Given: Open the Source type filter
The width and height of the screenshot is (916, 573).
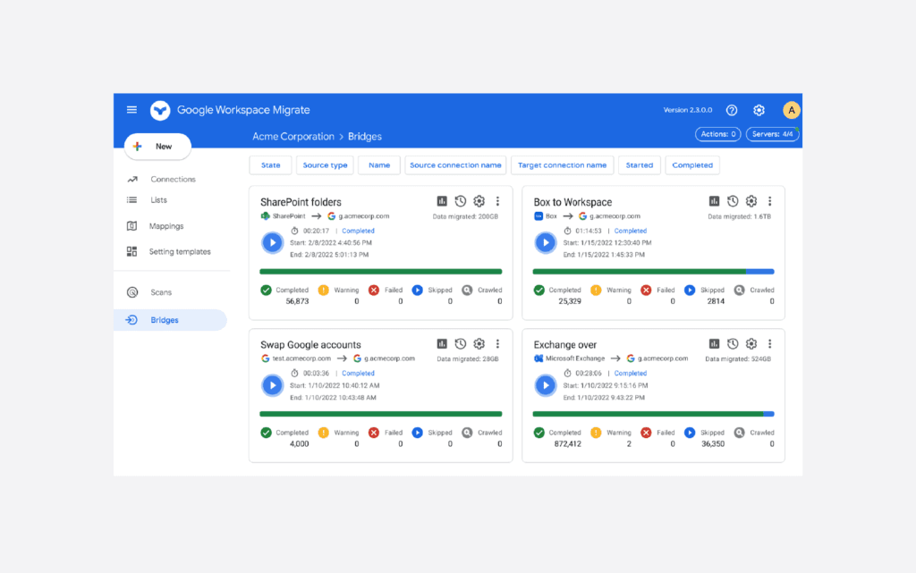Looking at the screenshot, I should [325, 165].
